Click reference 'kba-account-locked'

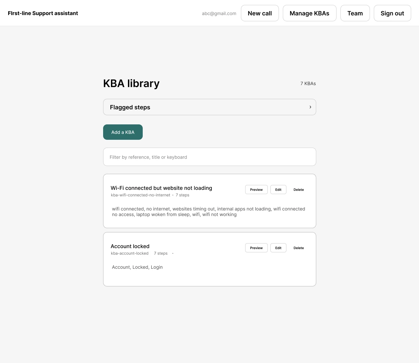(x=130, y=253)
